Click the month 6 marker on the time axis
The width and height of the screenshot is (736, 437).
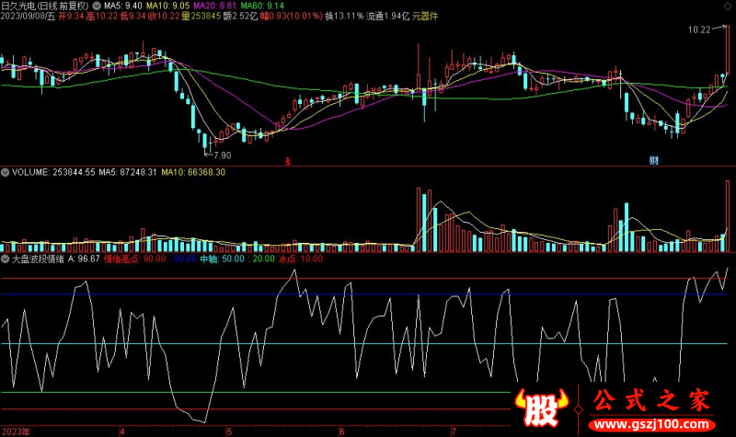[x=341, y=430]
